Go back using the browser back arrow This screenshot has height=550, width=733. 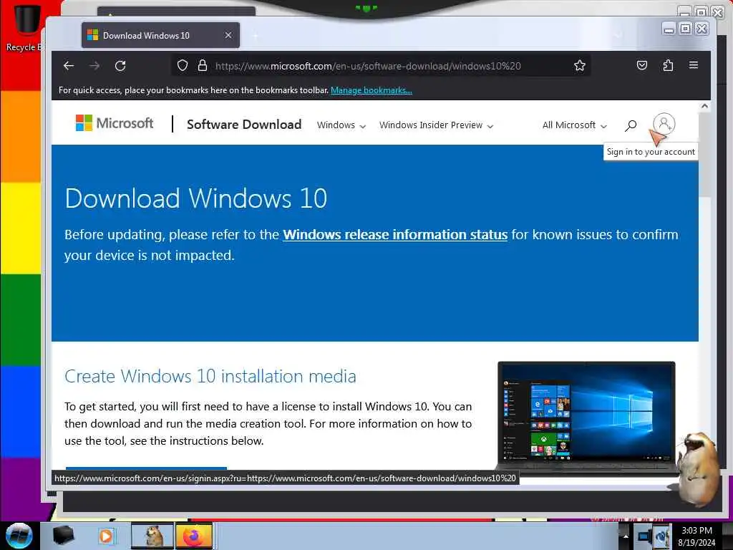(x=69, y=66)
